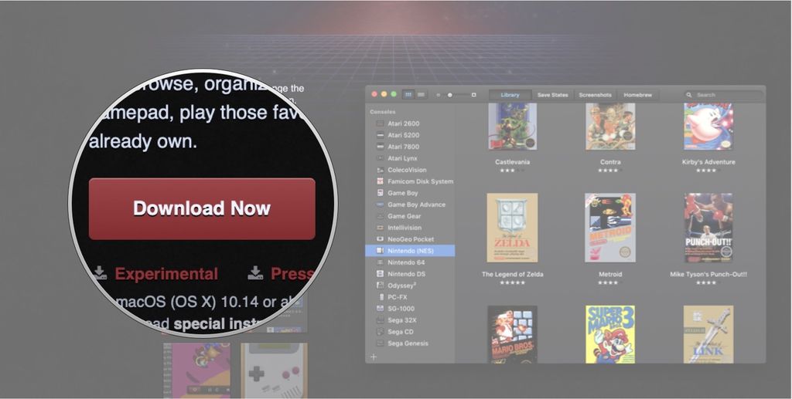
Task: Switch to grid view in OpenEmu toolbar
Action: [x=408, y=95]
